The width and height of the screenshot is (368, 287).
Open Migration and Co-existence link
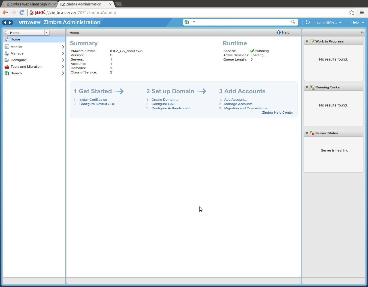pos(246,108)
